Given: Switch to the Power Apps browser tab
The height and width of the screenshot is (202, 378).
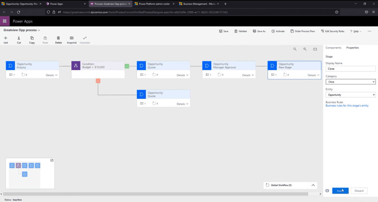Looking at the screenshot, I should (x=66, y=4).
